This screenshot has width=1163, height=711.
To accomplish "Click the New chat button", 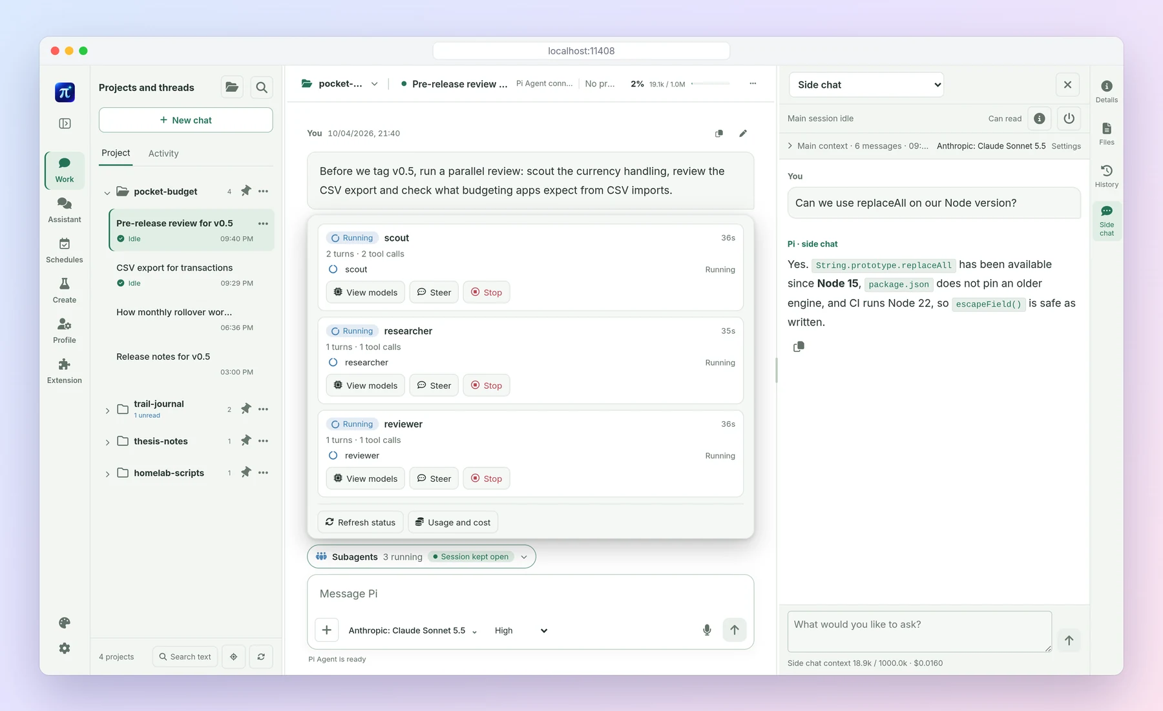I will point(185,120).
